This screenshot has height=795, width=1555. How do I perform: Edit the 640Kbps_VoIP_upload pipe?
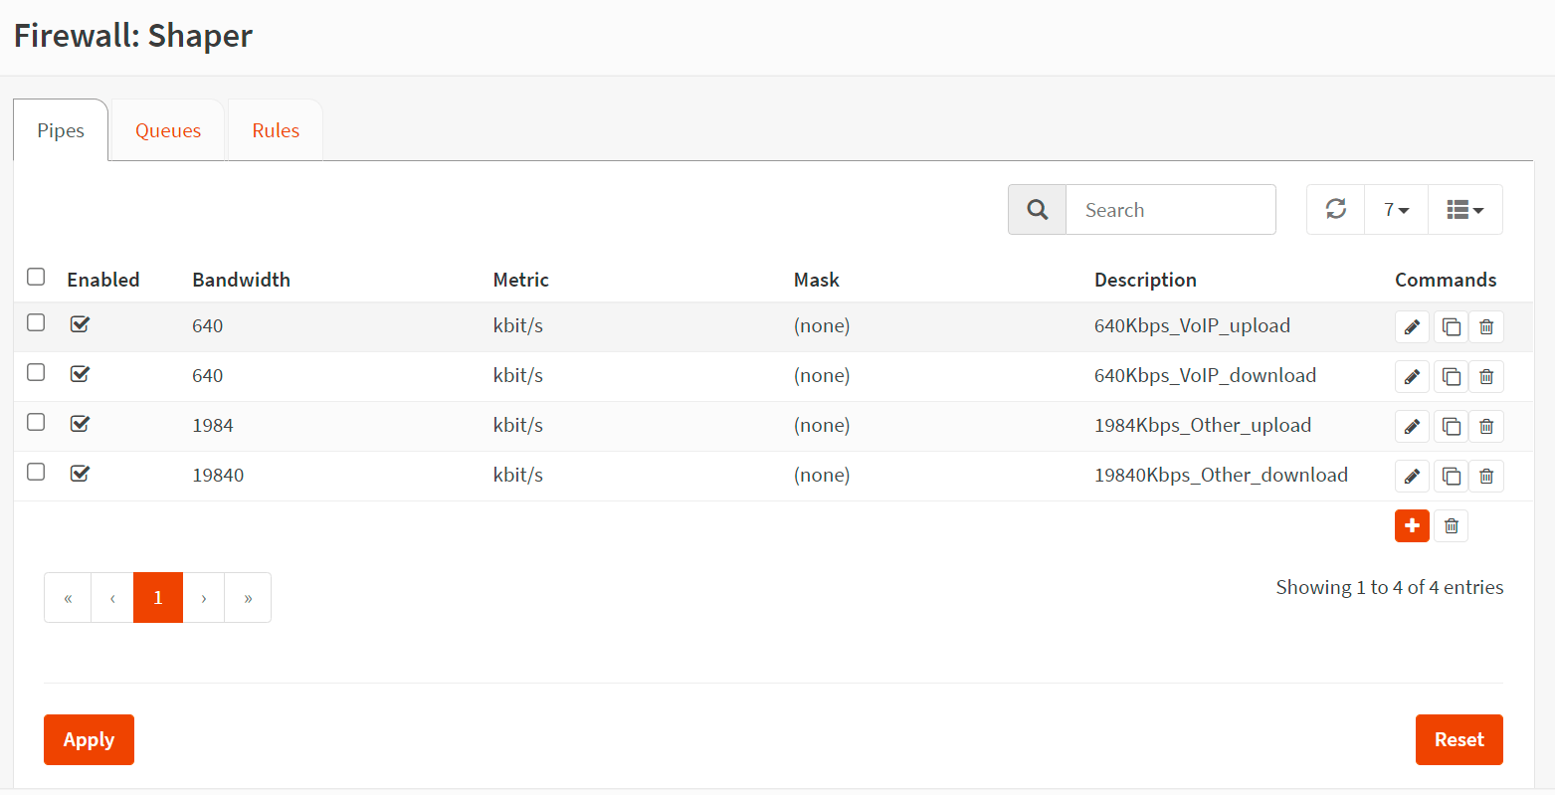coord(1411,326)
